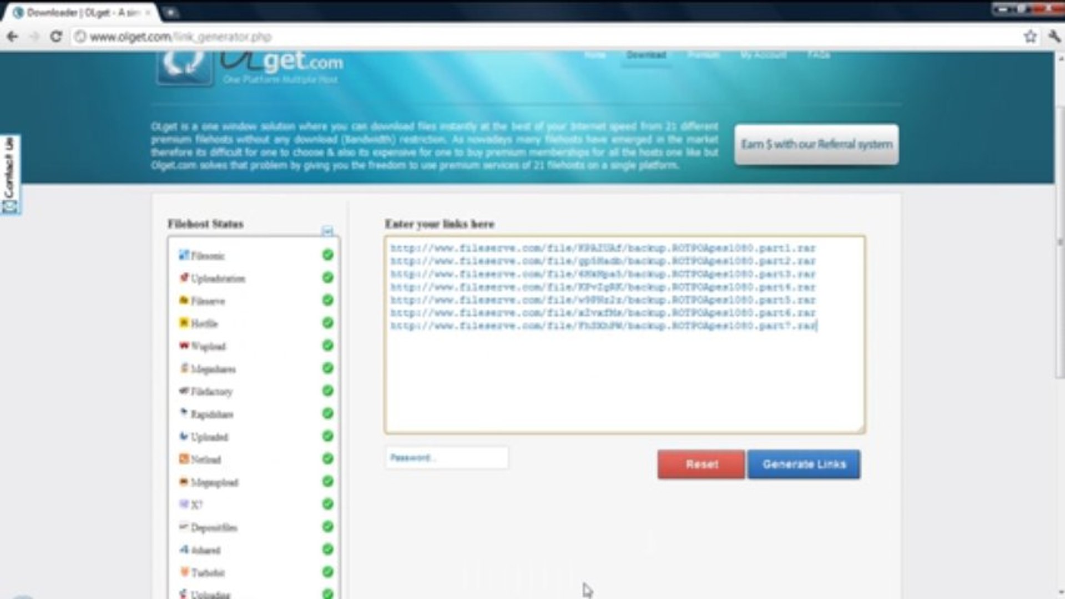1065x599 pixels.
Task: Click the Rapidshare icon in the sidebar
Action: tap(184, 414)
